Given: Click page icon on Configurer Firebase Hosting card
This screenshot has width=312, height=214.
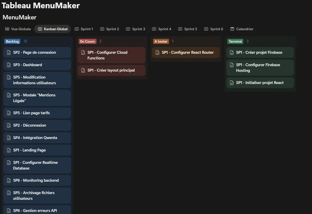Looking at the screenshot, I should (232, 65).
